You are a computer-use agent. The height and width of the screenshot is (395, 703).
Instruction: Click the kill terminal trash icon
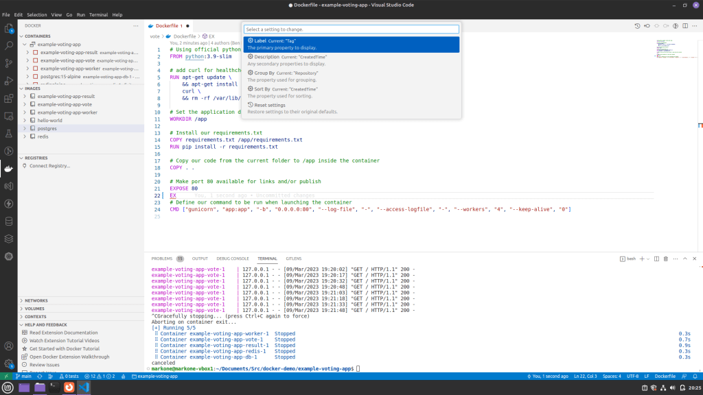tap(666, 259)
